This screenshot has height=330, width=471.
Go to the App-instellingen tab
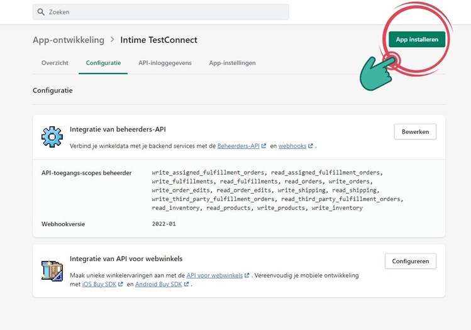click(232, 63)
